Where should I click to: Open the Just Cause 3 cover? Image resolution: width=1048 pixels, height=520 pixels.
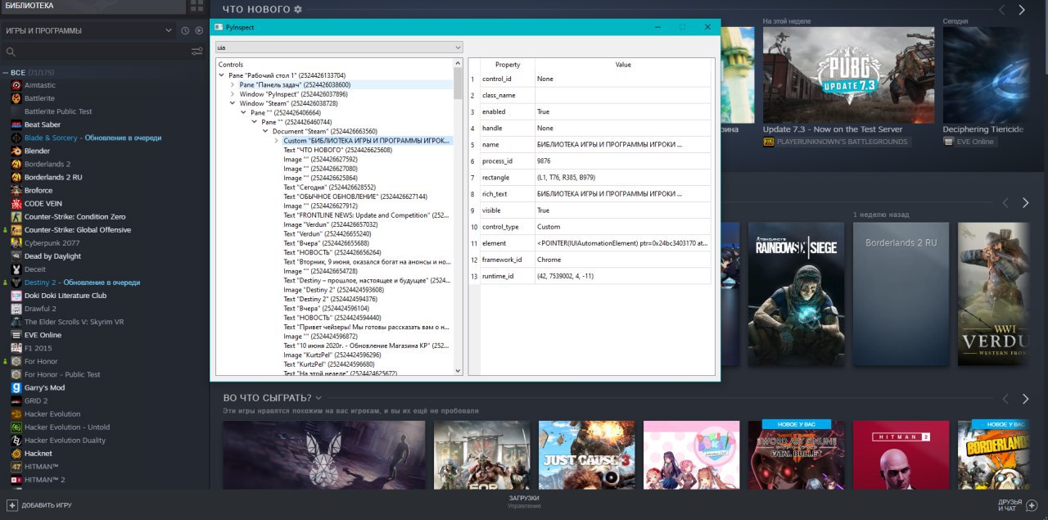586,454
